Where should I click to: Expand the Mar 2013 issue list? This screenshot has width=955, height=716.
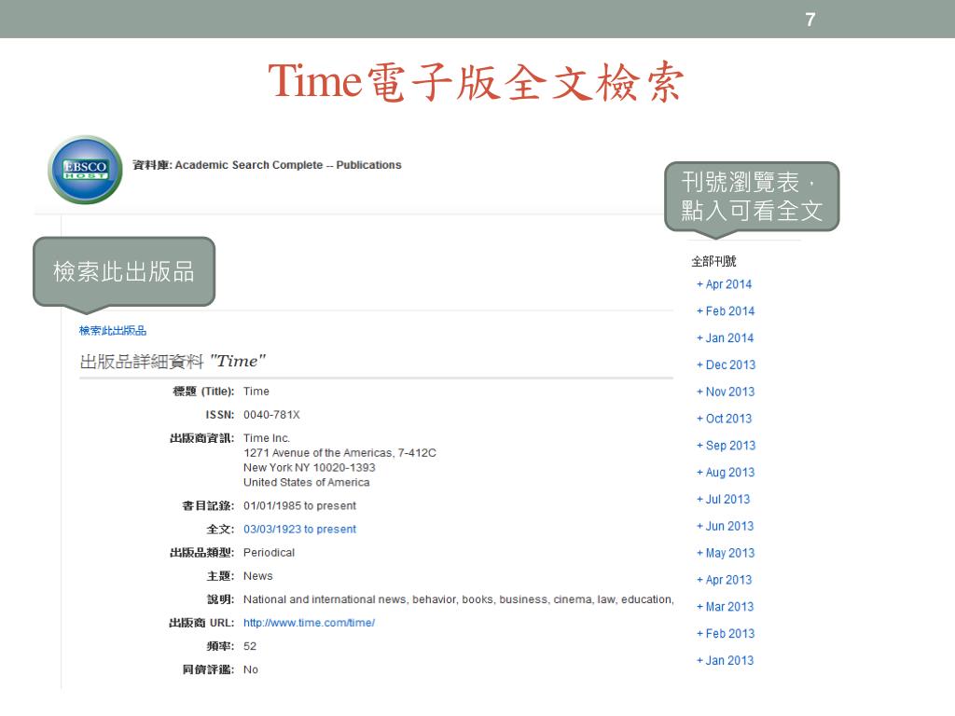[725, 606]
